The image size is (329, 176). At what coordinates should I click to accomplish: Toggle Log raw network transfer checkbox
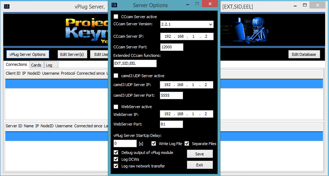pyautogui.click(x=116, y=166)
